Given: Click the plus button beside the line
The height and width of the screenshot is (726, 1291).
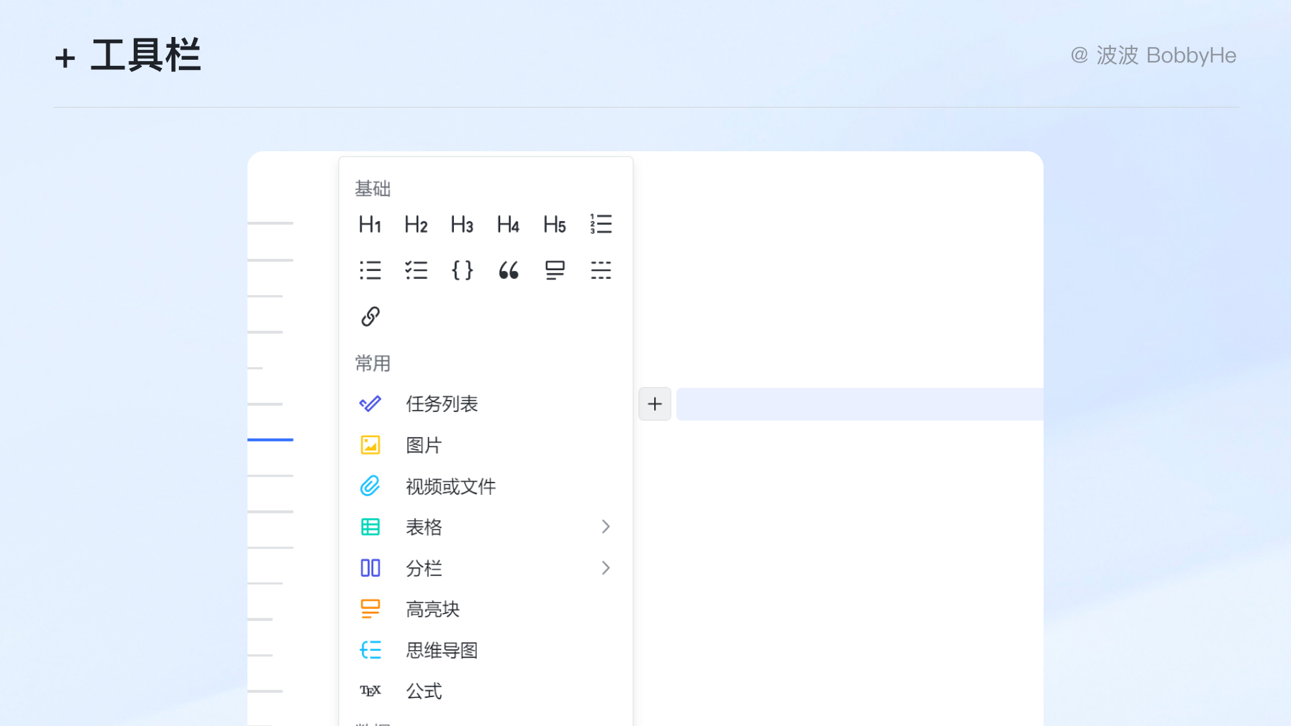Looking at the screenshot, I should [x=654, y=404].
